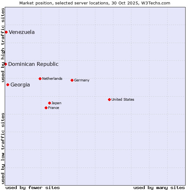Click the red Dominican Republic data point
This screenshot has height=190, width=190.
[5, 64]
